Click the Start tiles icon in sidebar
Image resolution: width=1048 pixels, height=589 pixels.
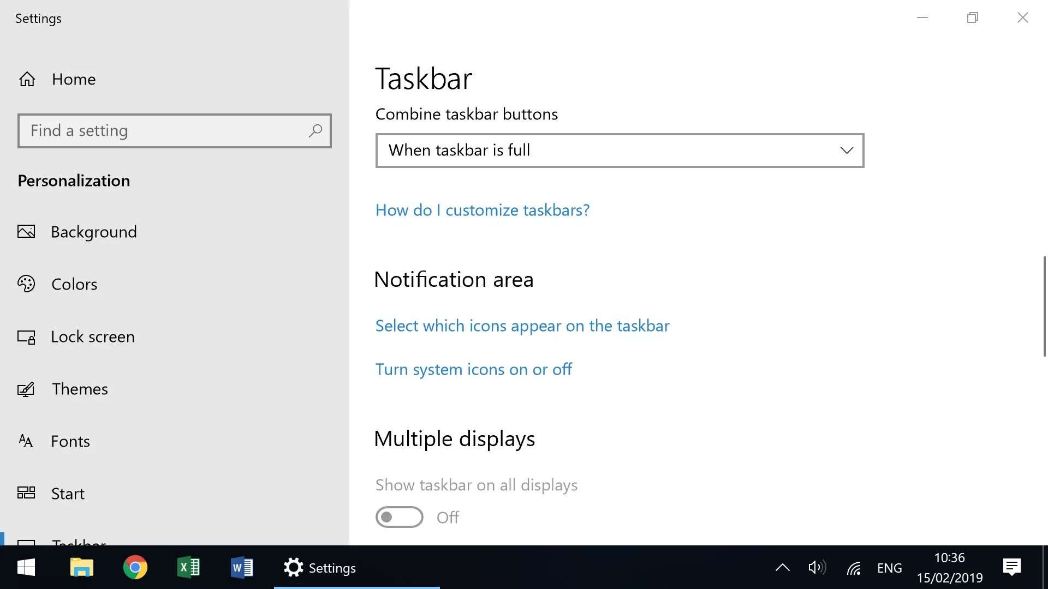coord(26,494)
